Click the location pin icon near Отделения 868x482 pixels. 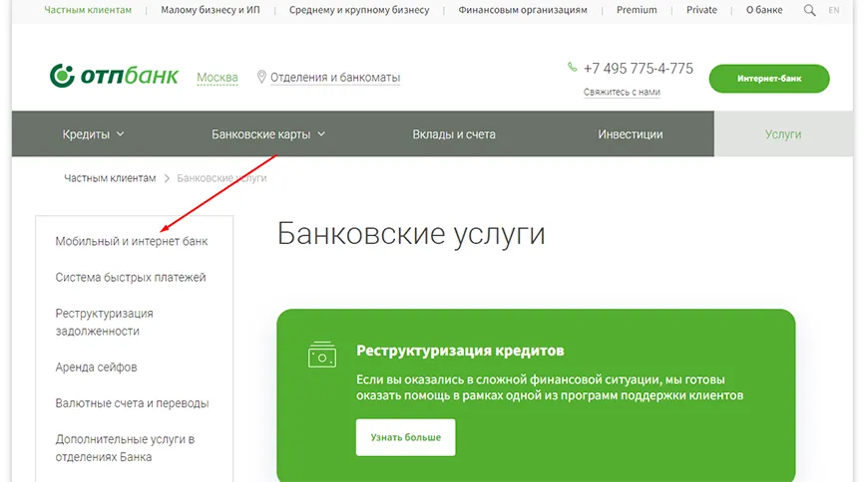(x=262, y=77)
